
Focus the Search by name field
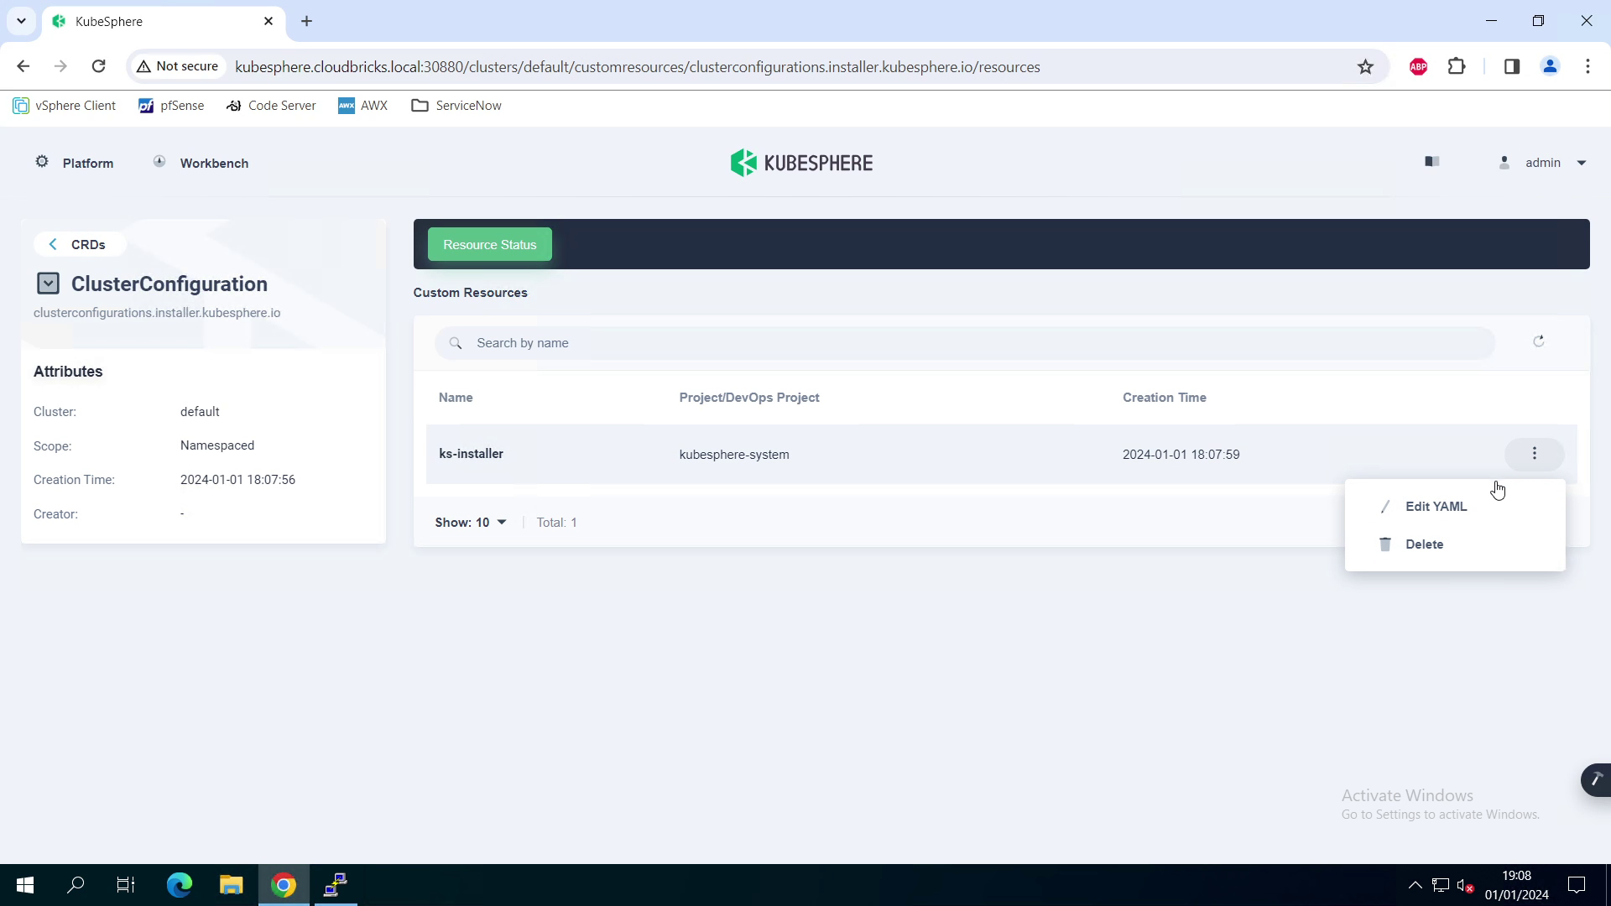click(x=965, y=343)
